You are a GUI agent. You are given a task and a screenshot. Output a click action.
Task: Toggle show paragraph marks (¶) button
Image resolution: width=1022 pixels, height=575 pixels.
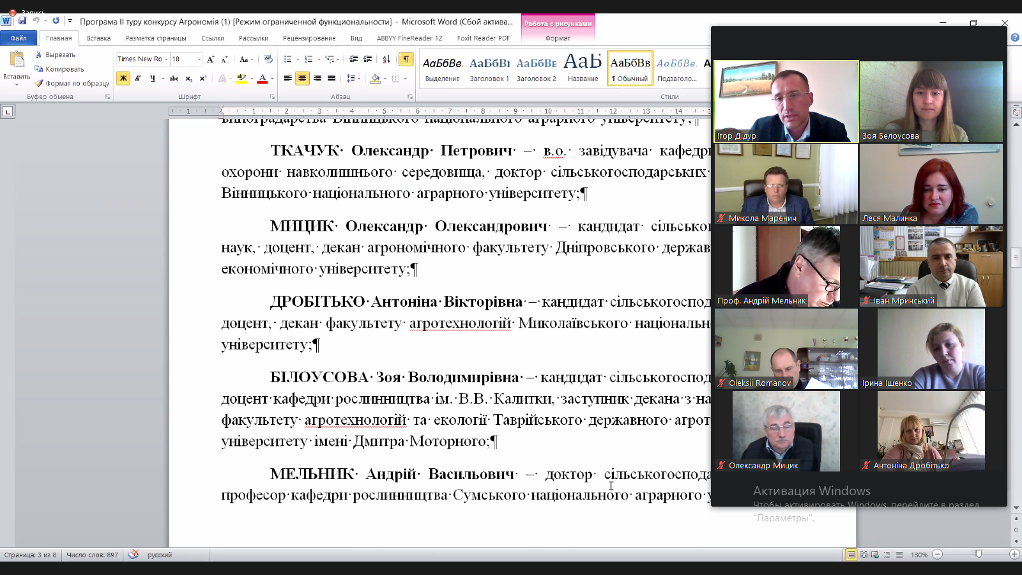pyautogui.click(x=406, y=59)
